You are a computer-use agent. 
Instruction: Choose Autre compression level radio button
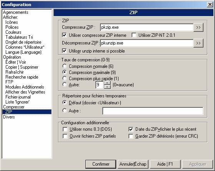(65, 84)
